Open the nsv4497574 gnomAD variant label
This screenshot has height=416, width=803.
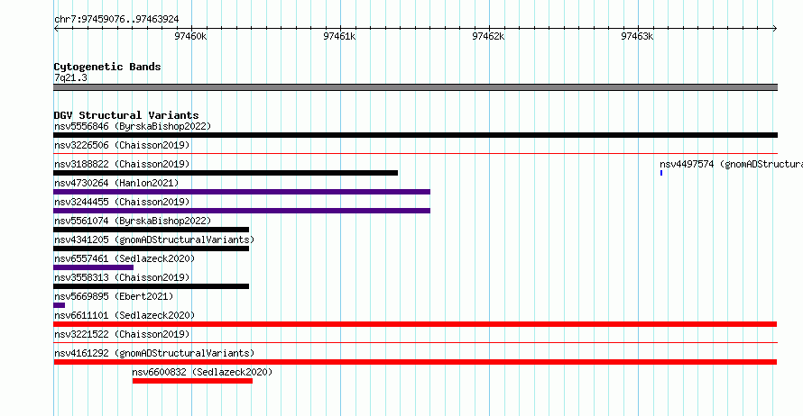[732, 164]
